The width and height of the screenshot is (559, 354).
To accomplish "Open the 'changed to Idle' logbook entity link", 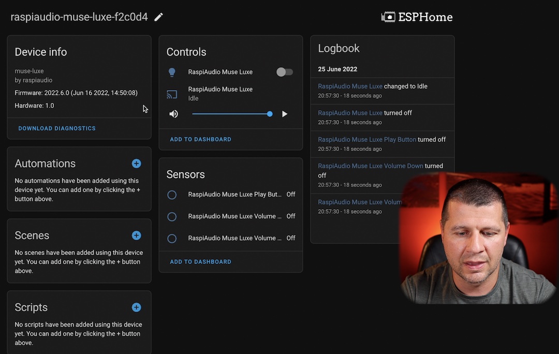I will click(350, 86).
